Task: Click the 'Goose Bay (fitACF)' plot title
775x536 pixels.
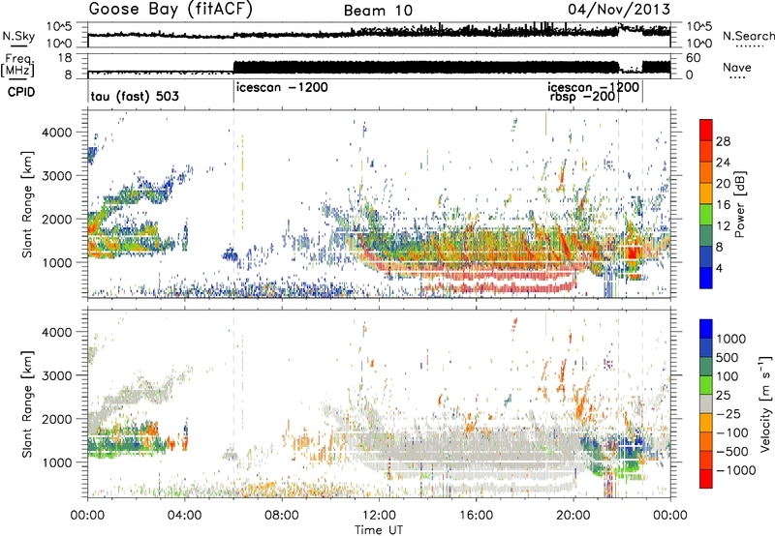Action: pyautogui.click(x=170, y=10)
